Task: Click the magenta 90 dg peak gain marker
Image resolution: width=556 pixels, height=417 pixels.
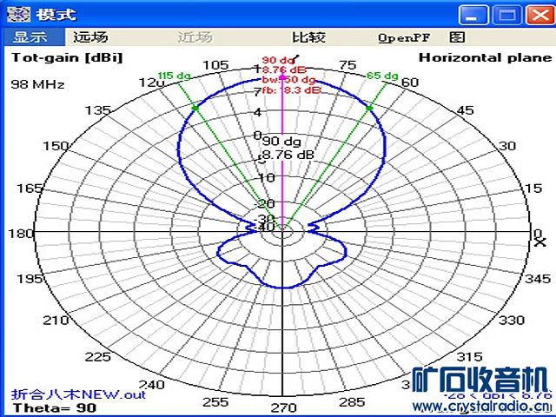Action: click(x=282, y=76)
